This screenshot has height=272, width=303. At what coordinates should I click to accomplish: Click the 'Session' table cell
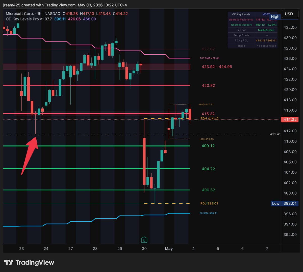241,30
